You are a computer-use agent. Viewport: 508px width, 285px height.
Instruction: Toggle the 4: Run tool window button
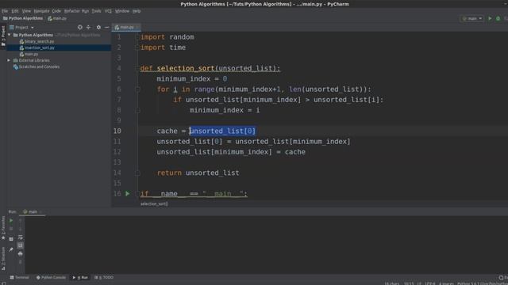80,278
